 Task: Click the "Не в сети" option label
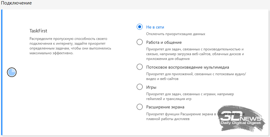click(155, 27)
